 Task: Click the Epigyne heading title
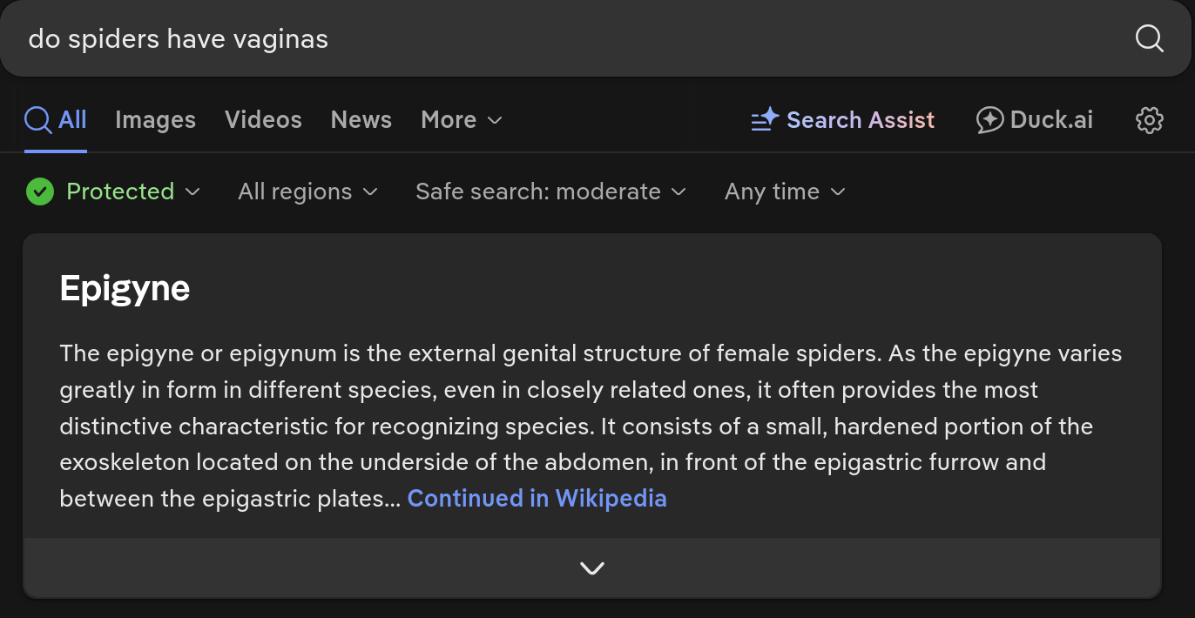click(x=125, y=288)
